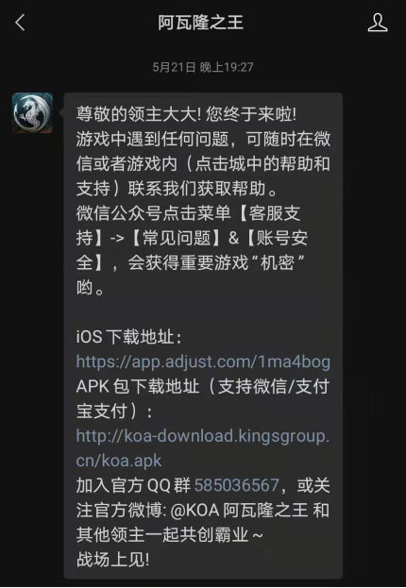Open the account profile icon
The height and width of the screenshot is (588, 406).
[378, 23]
